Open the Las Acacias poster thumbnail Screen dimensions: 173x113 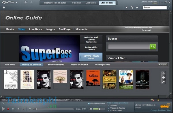point(93,79)
